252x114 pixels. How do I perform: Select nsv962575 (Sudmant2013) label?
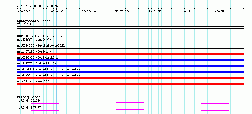pyautogui.click(x=37, y=63)
